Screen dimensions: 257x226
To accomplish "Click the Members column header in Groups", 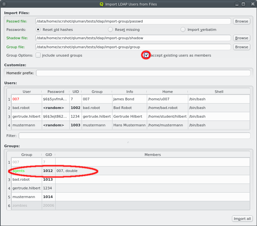I will click(x=153, y=155).
